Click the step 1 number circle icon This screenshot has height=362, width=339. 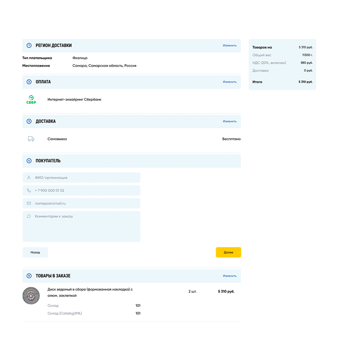tap(29, 46)
